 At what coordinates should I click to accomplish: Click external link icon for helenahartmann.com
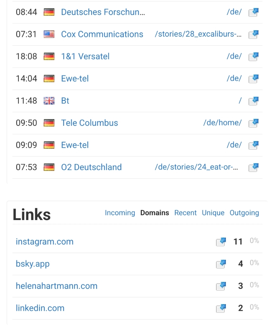click(221, 286)
